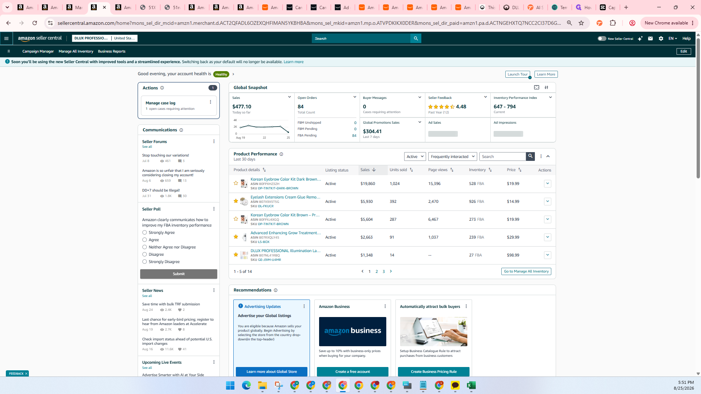This screenshot has width=701, height=394.
Task: Open Korean Eyebrow Color Kit Dark Brown link
Action: click(286, 179)
